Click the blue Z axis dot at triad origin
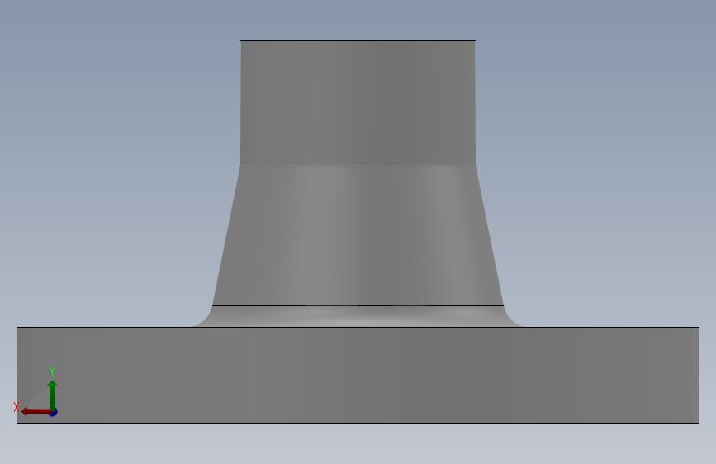 [x=54, y=412]
